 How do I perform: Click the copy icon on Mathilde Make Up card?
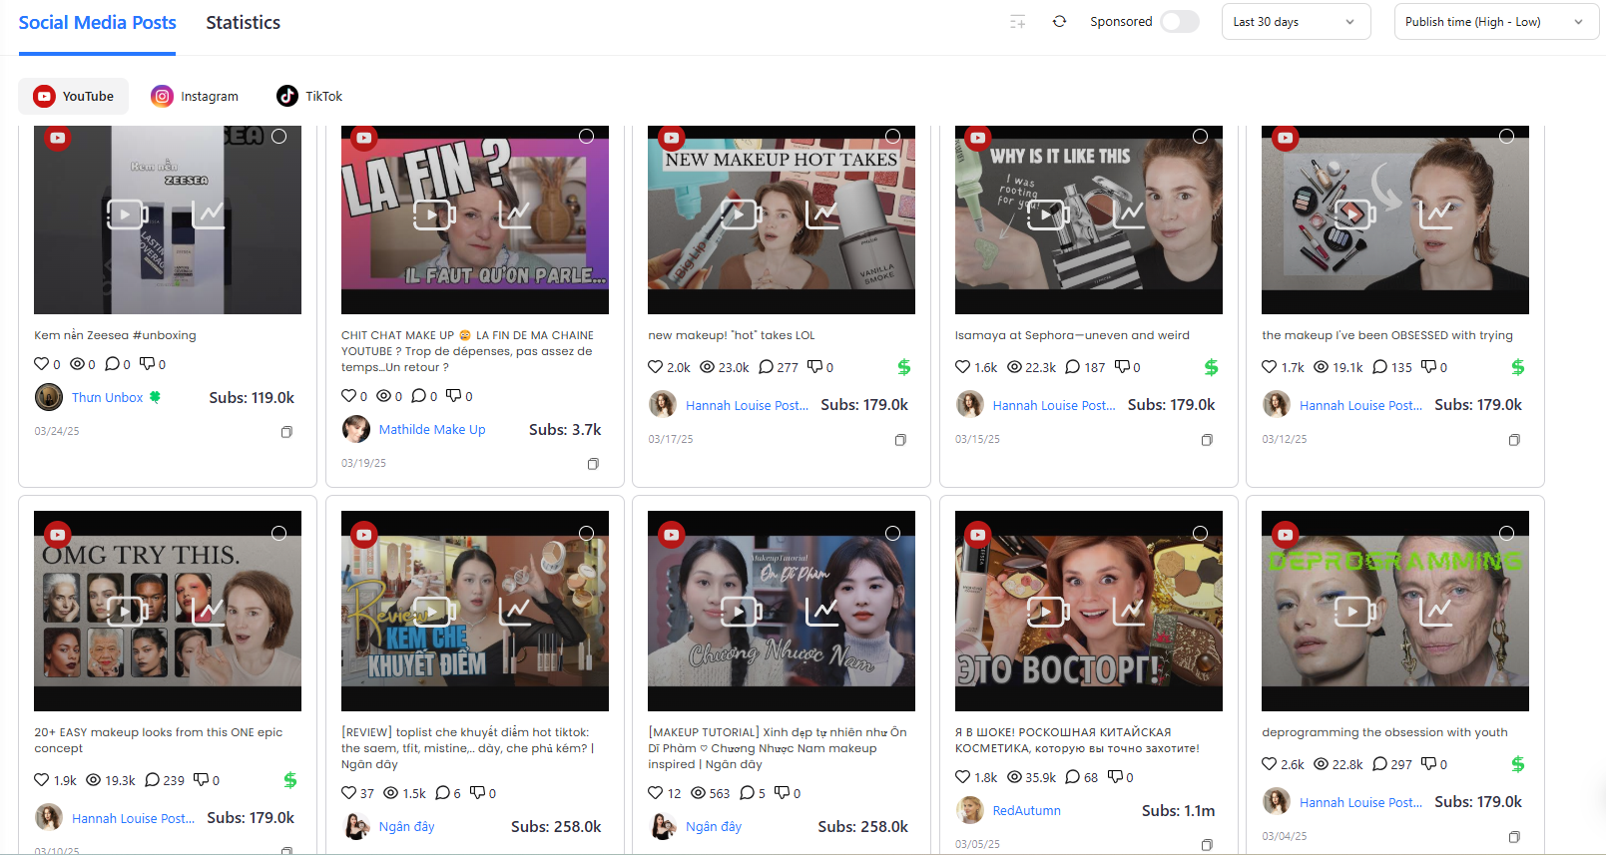point(593,464)
